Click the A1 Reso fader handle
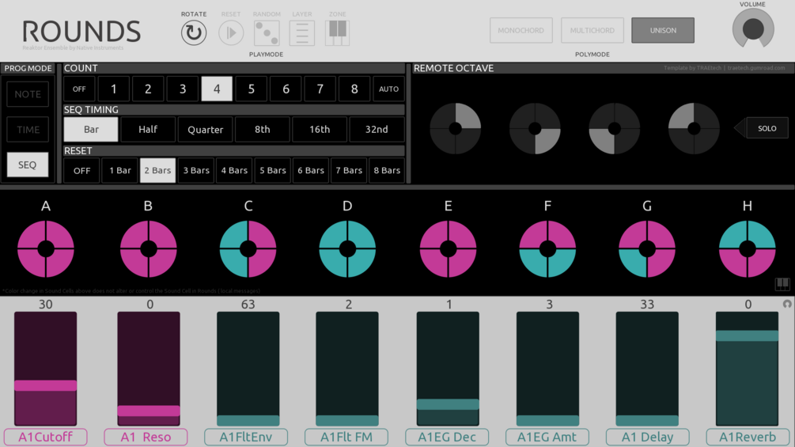 tap(149, 411)
